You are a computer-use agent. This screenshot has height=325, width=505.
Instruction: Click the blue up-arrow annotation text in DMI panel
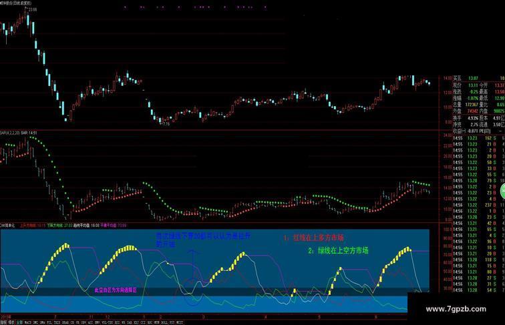(203, 240)
